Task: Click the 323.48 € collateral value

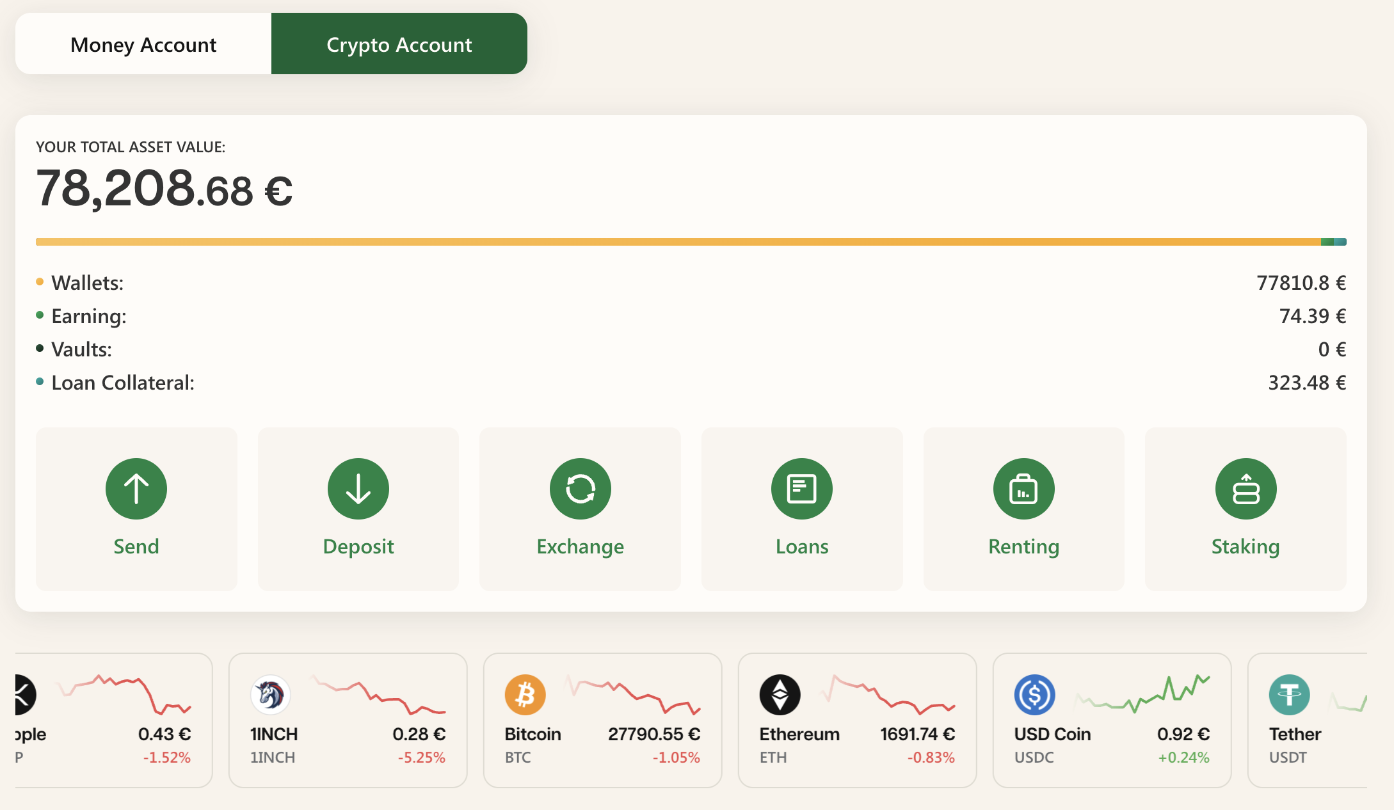Action: pyautogui.click(x=1307, y=383)
